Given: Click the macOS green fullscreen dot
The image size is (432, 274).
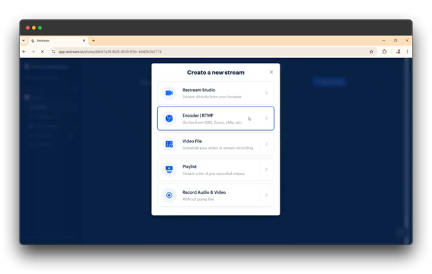Looking at the screenshot, I should (x=40, y=28).
